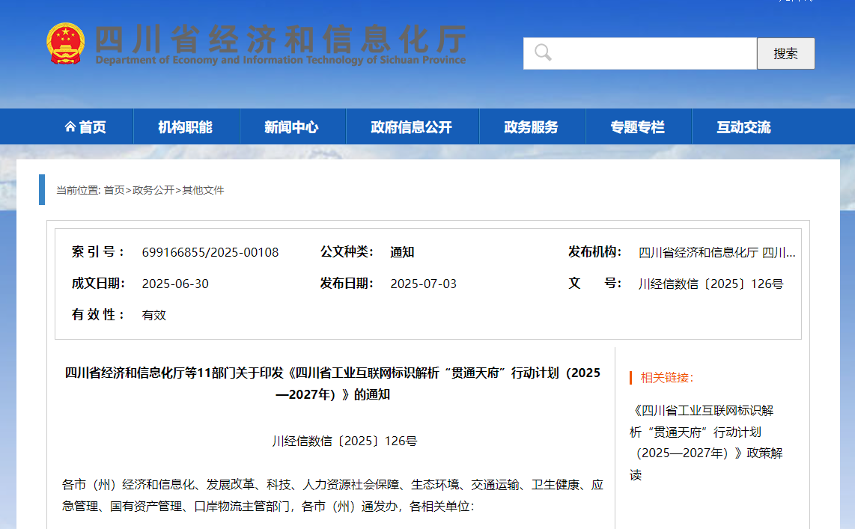Open the 政务服务 menu

pyautogui.click(x=532, y=127)
